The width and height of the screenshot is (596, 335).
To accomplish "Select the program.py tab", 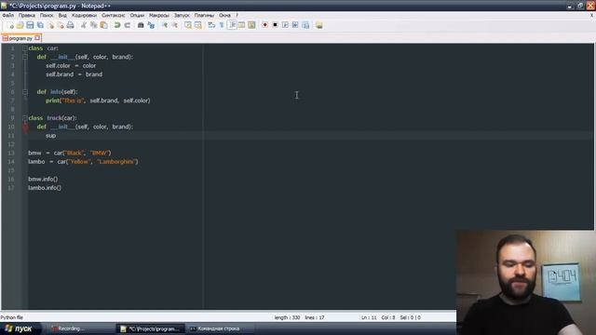I will click(20, 38).
